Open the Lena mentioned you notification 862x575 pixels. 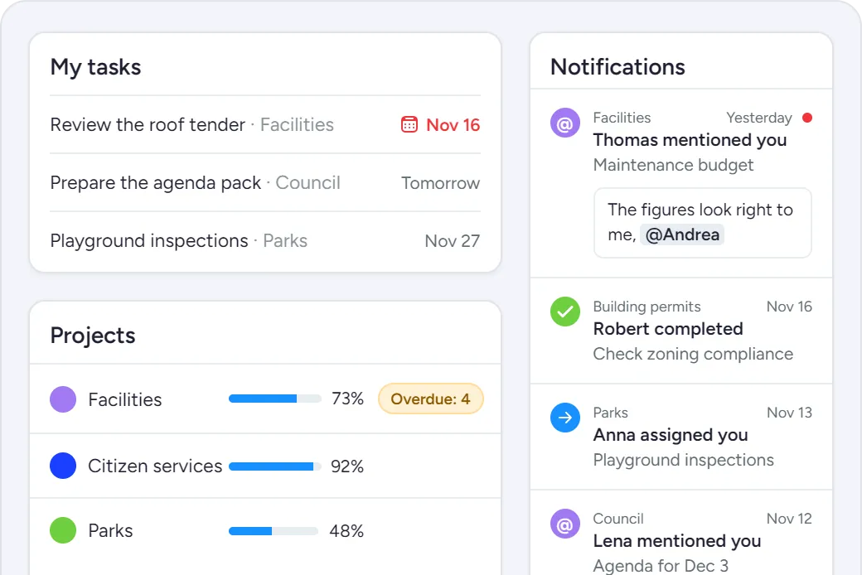tap(681, 534)
